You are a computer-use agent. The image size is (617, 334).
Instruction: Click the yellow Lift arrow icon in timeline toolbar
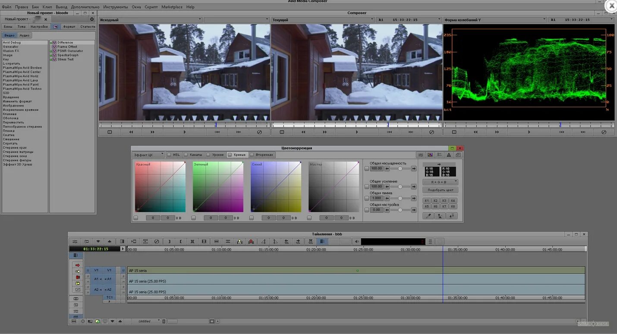[x=240, y=242]
